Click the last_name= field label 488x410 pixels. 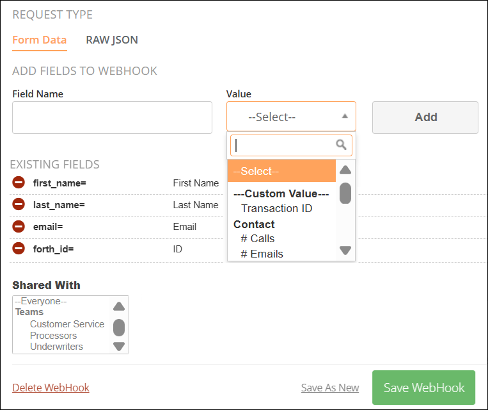point(59,205)
